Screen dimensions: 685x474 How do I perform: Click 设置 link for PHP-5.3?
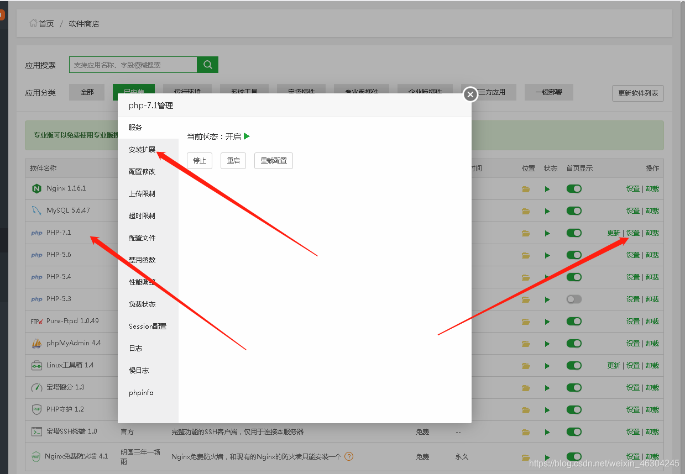coord(633,299)
